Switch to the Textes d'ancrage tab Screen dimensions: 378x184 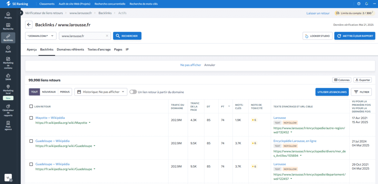99,49
